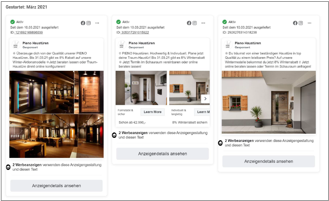Click ad text starting 'PIENO Haustüren: Hochwertig'
This screenshot has height=201, width=329.
[162, 60]
